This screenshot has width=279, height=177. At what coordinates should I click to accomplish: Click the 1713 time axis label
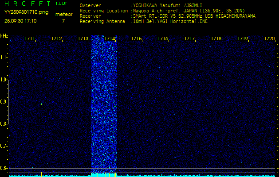pos(83,38)
